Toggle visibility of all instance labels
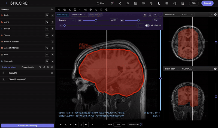Viewport: 218px width, 128px height. (52, 67)
